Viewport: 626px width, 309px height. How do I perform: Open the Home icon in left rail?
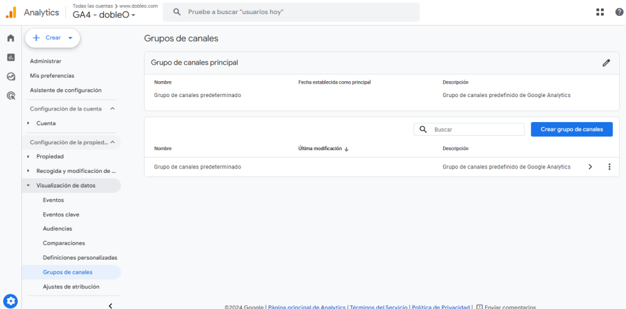point(10,38)
